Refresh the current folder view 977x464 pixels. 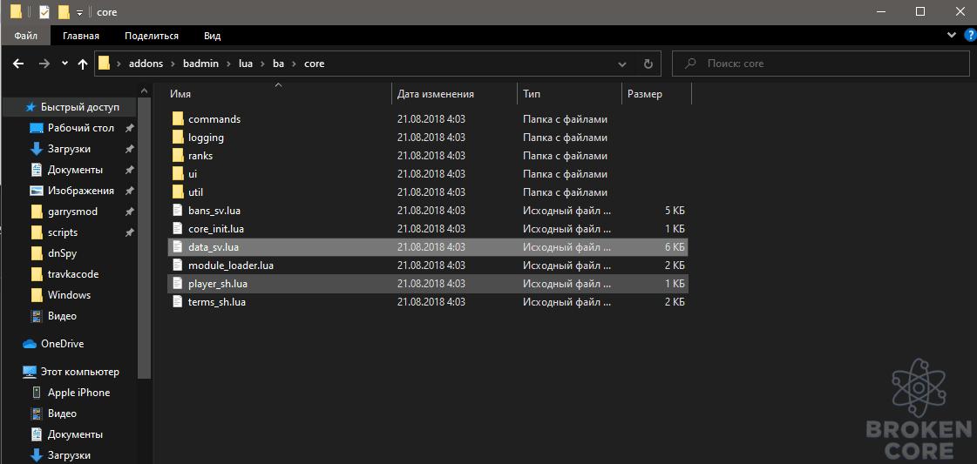tap(648, 64)
